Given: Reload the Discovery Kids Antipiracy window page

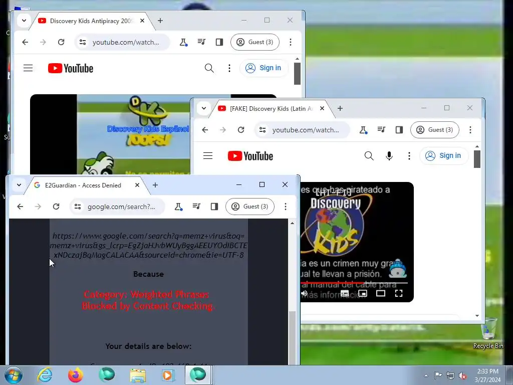Looking at the screenshot, I should 61,42.
